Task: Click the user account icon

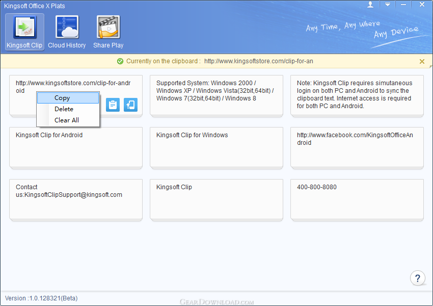Action: (370, 5)
